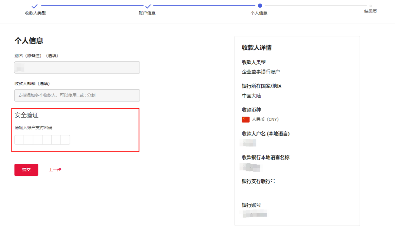395x232 pixels.
Task: Click the second payment password digit box
Action: click(x=28, y=140)
